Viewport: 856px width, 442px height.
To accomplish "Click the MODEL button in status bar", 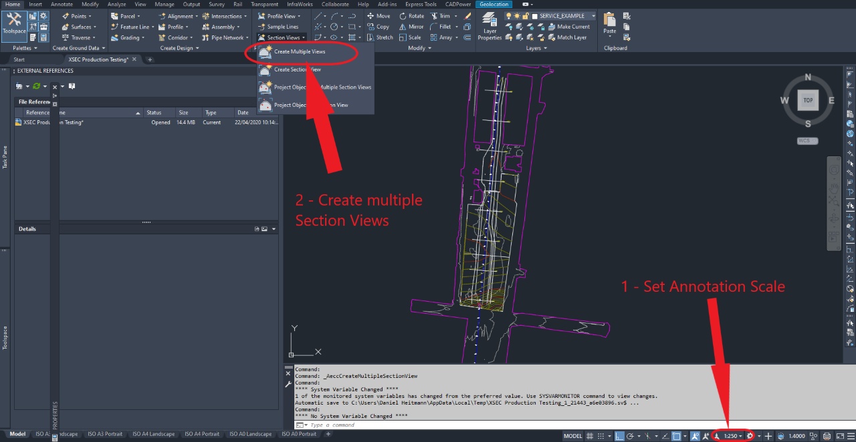I will coord(572,436).
